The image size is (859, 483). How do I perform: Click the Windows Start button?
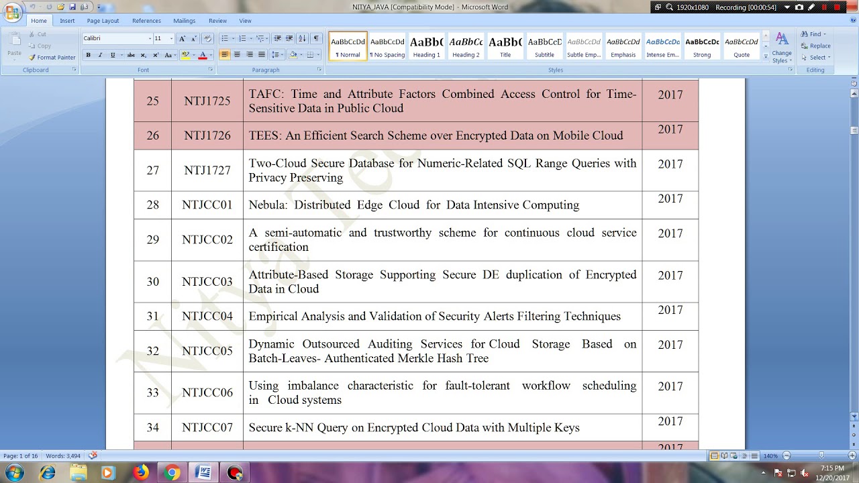coord(14,473)
